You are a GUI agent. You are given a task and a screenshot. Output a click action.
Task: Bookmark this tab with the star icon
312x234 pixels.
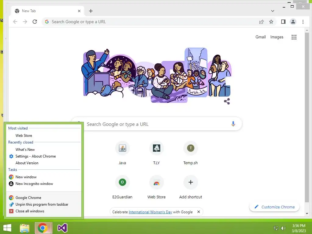point(271,22)
